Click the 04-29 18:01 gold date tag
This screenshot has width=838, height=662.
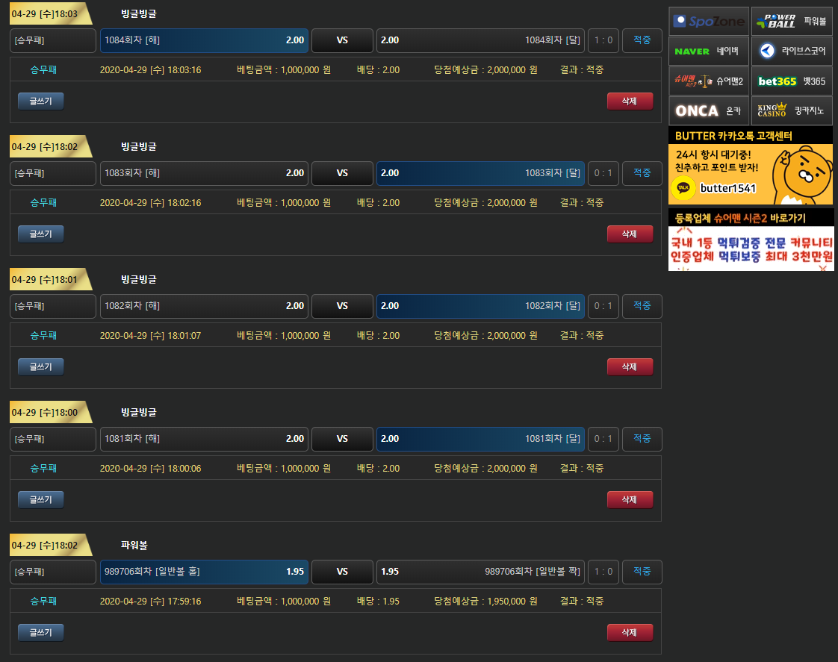[x=46, y=280]
